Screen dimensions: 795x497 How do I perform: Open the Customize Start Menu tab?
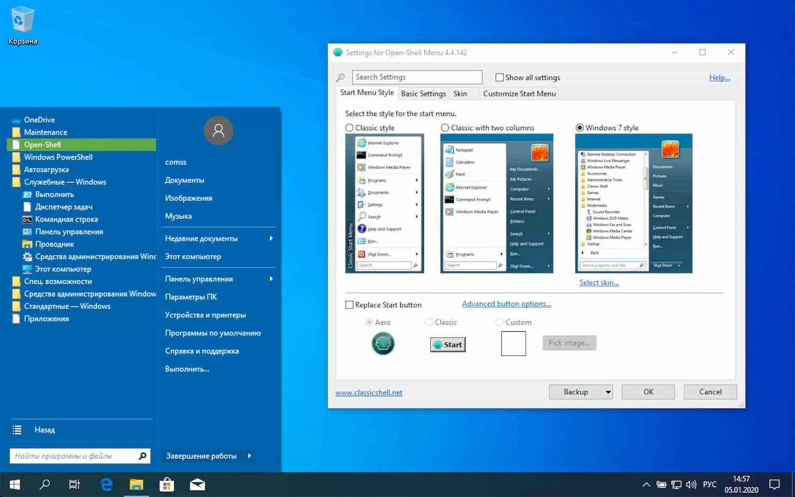[x=519, y=94]
